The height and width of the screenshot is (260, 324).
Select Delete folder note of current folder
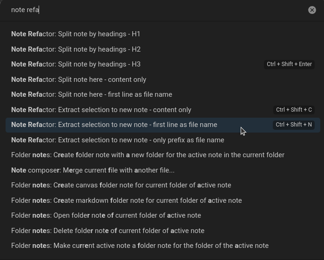click(x=108, y=231)
